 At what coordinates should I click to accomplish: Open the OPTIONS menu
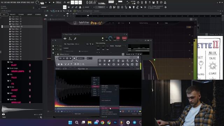pos(23,2)
